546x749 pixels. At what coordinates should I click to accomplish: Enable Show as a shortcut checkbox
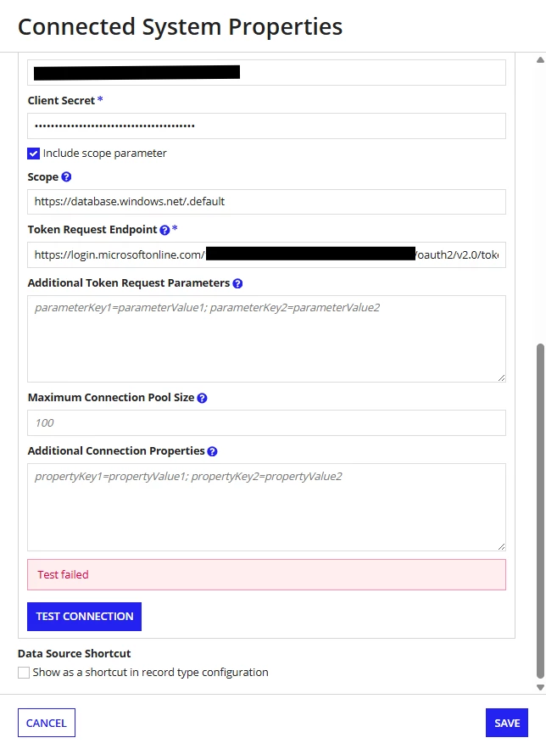click(x=24, y=673)
